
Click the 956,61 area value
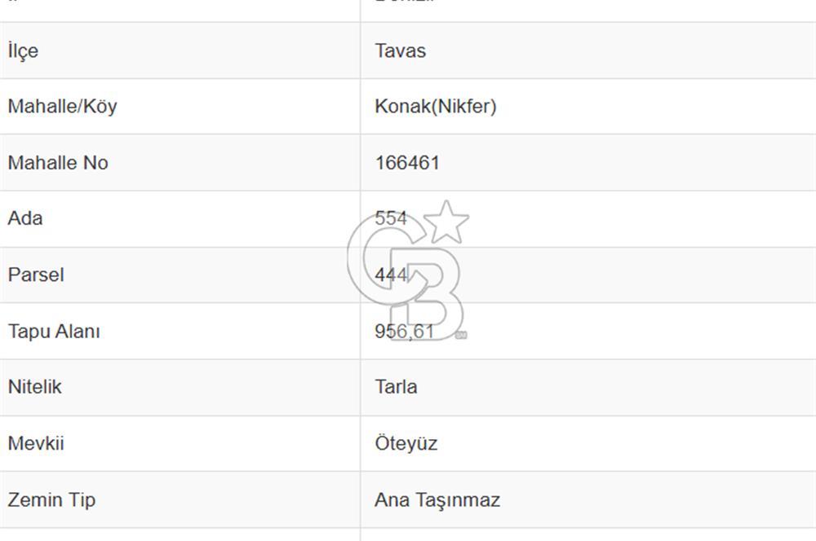click(405, 331)
